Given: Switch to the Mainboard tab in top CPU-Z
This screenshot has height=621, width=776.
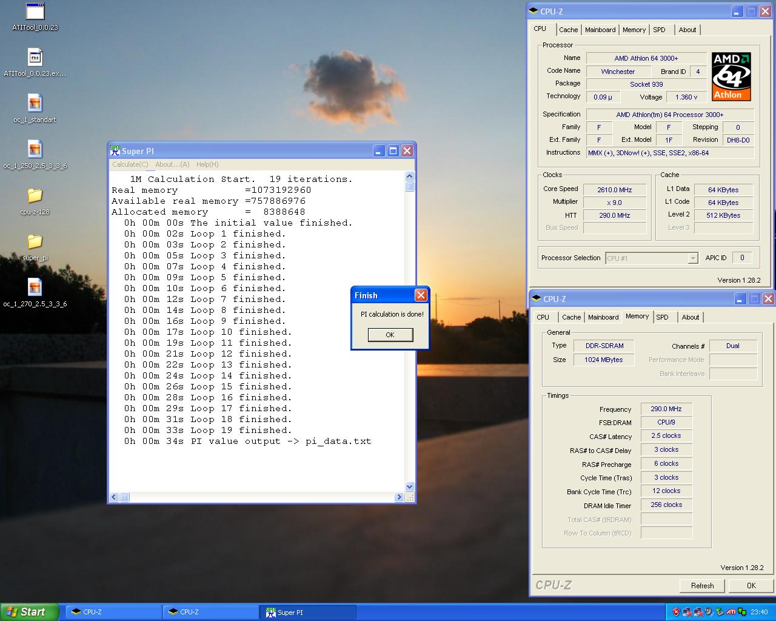Looking at the screenshot, I should (x=600, y=30).
